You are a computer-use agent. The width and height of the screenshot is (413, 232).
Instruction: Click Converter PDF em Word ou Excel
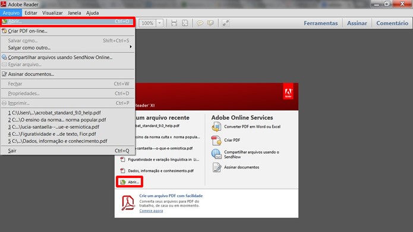pyautogui.click(x=252, y=126)
